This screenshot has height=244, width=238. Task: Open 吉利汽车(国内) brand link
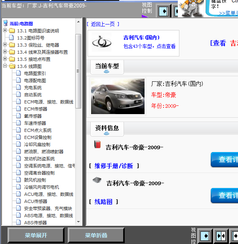point(141,38)
